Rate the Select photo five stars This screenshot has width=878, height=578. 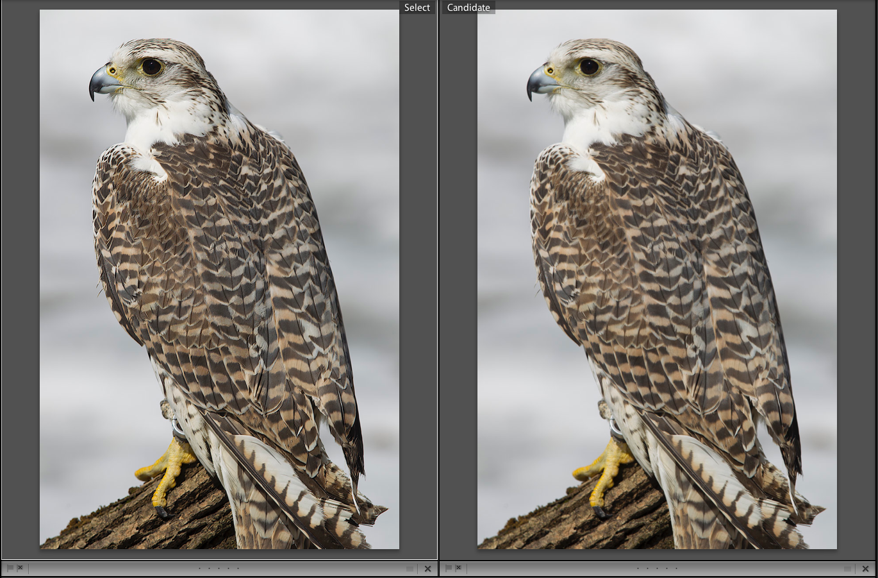click(x=238, y=568)
